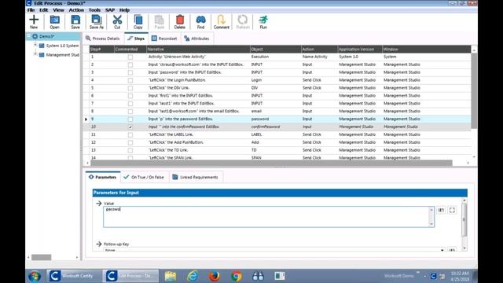Select the Parameters tab

click(x=103, y=177)
